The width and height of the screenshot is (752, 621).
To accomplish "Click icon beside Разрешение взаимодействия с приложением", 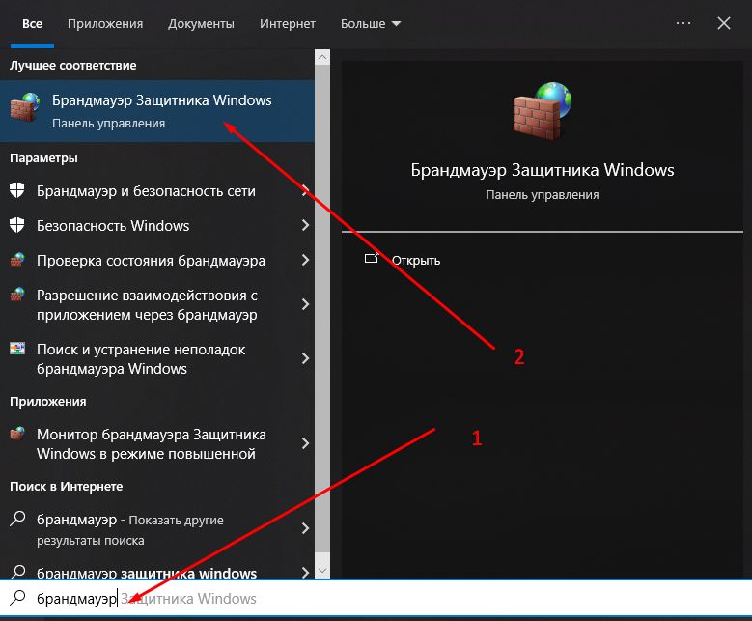I will [16, 296].
